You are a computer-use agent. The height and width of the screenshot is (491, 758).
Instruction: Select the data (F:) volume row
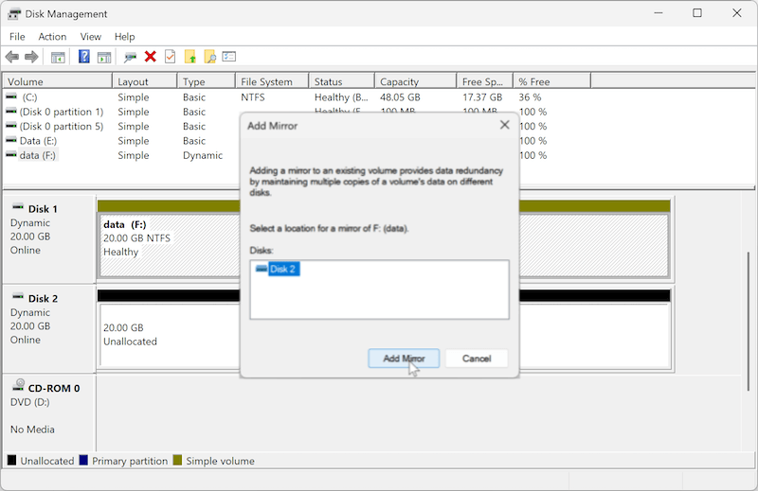(38, 155)
